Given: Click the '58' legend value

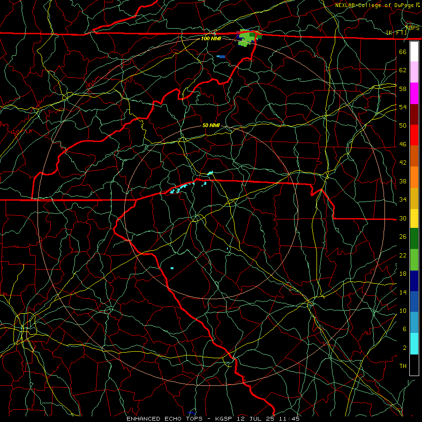Looking at the screenshot, I should point(403,89).
